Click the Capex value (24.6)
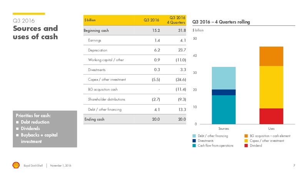This screenshot has width=308, height=173. [x=181, y=80]
